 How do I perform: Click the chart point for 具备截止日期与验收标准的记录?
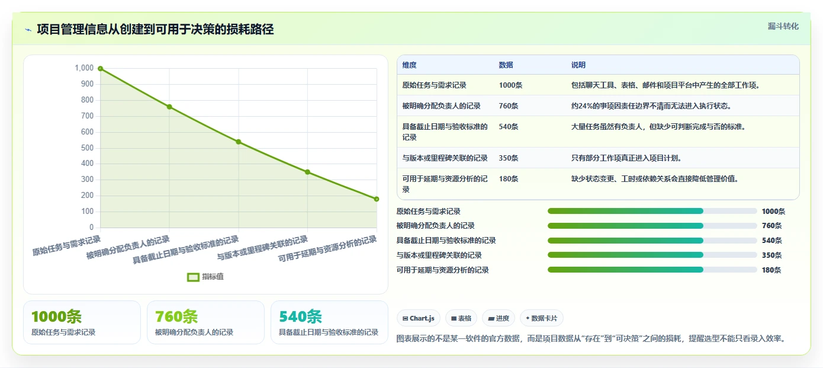pos(239,142)
